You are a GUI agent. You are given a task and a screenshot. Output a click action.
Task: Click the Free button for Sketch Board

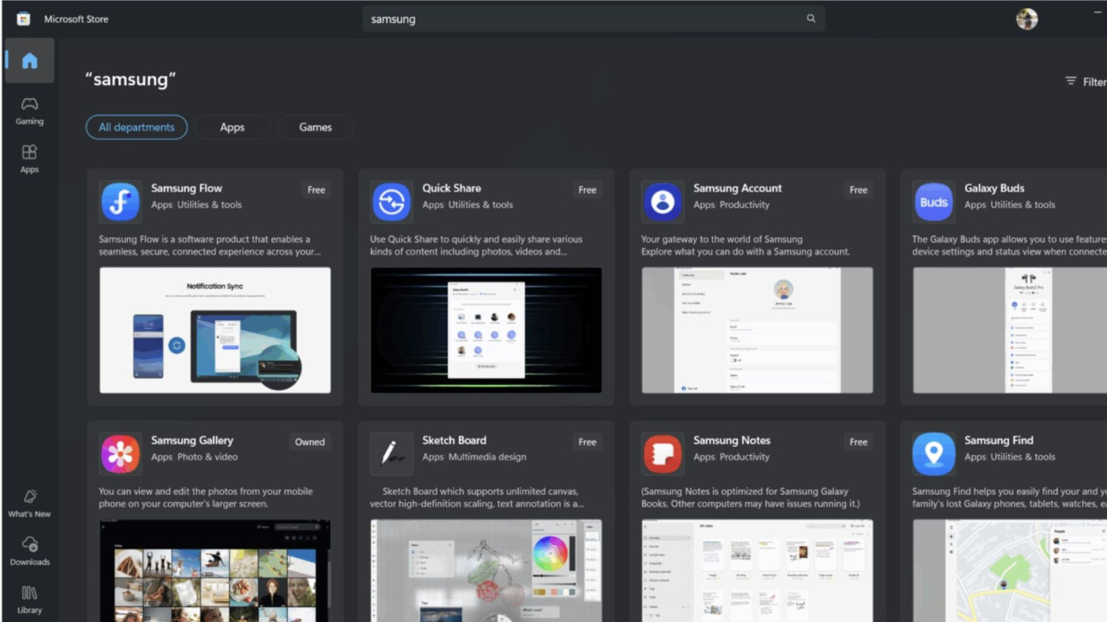click(587, 442)
